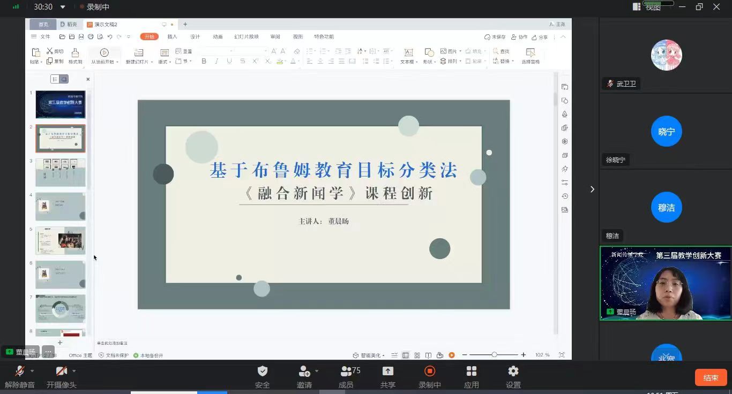Collapse the participant video panel arrow

point(592,189)
